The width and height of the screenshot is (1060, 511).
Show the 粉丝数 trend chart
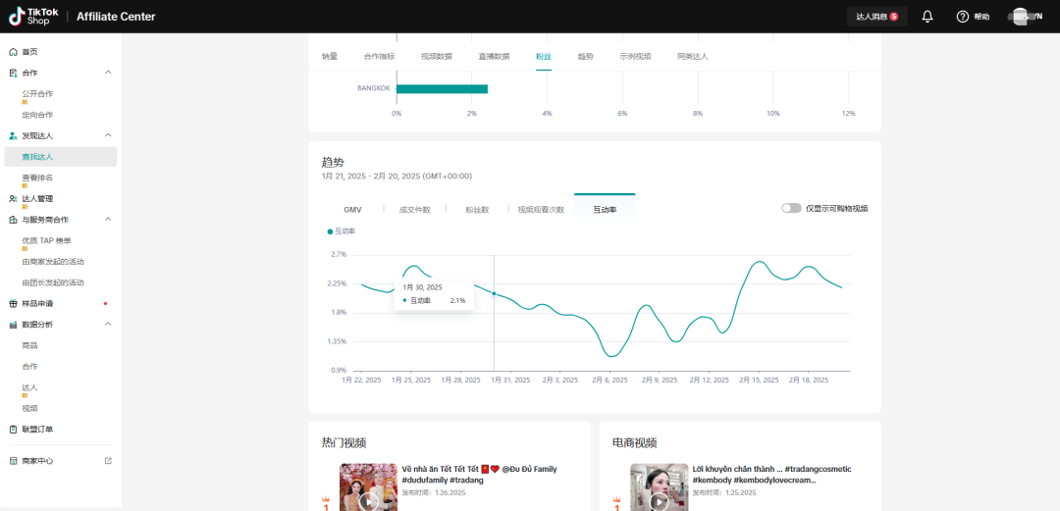tap(477, 210)
